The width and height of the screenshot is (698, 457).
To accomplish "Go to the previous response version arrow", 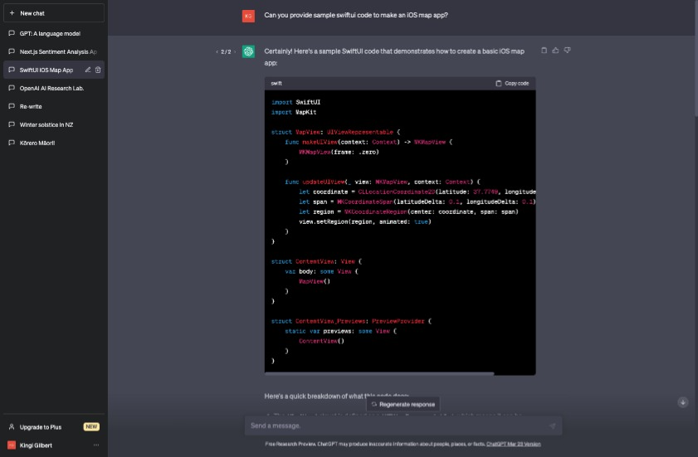I will [217, 52].
